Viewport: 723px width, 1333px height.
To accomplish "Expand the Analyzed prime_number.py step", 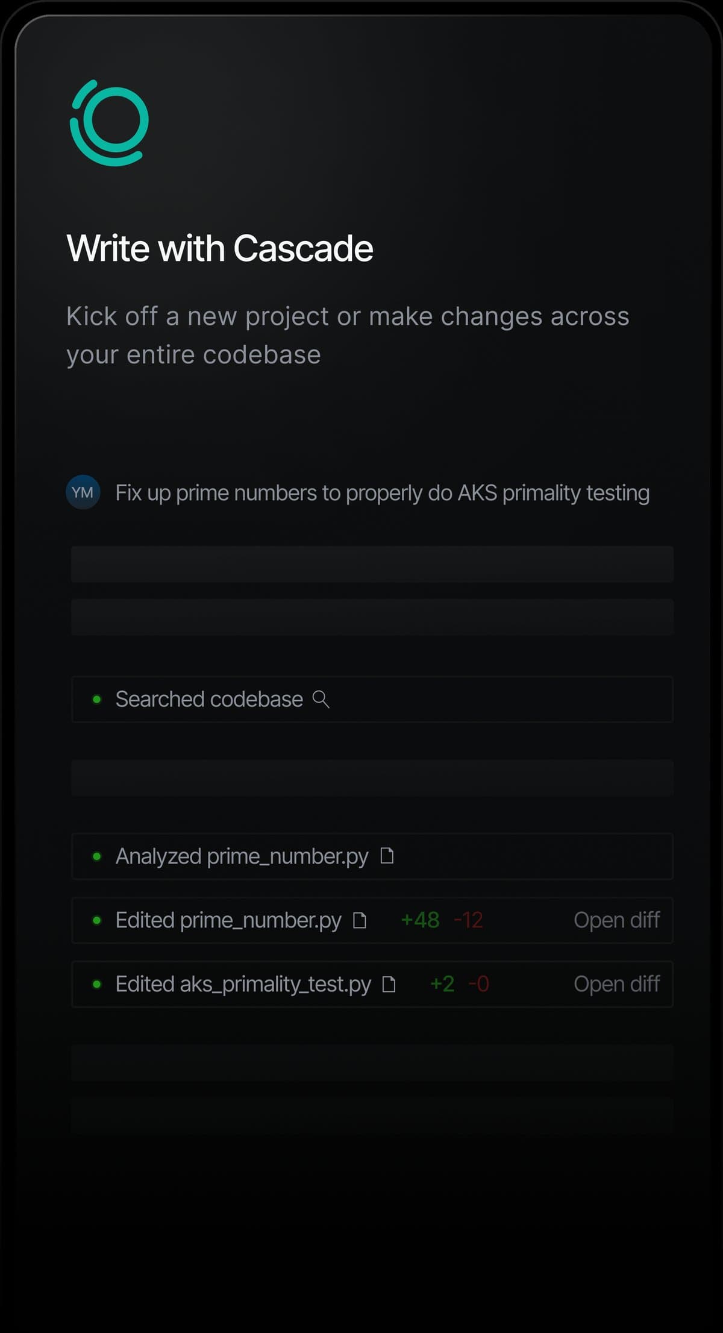I will (241, 856).
